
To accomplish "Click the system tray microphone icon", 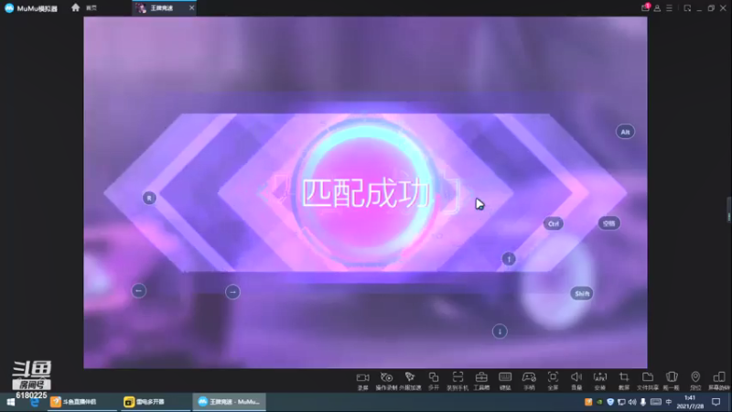I will [643, 402].
